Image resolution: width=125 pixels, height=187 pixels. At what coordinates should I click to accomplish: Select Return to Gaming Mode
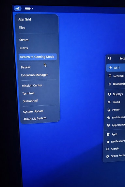[x=38, y=57]
